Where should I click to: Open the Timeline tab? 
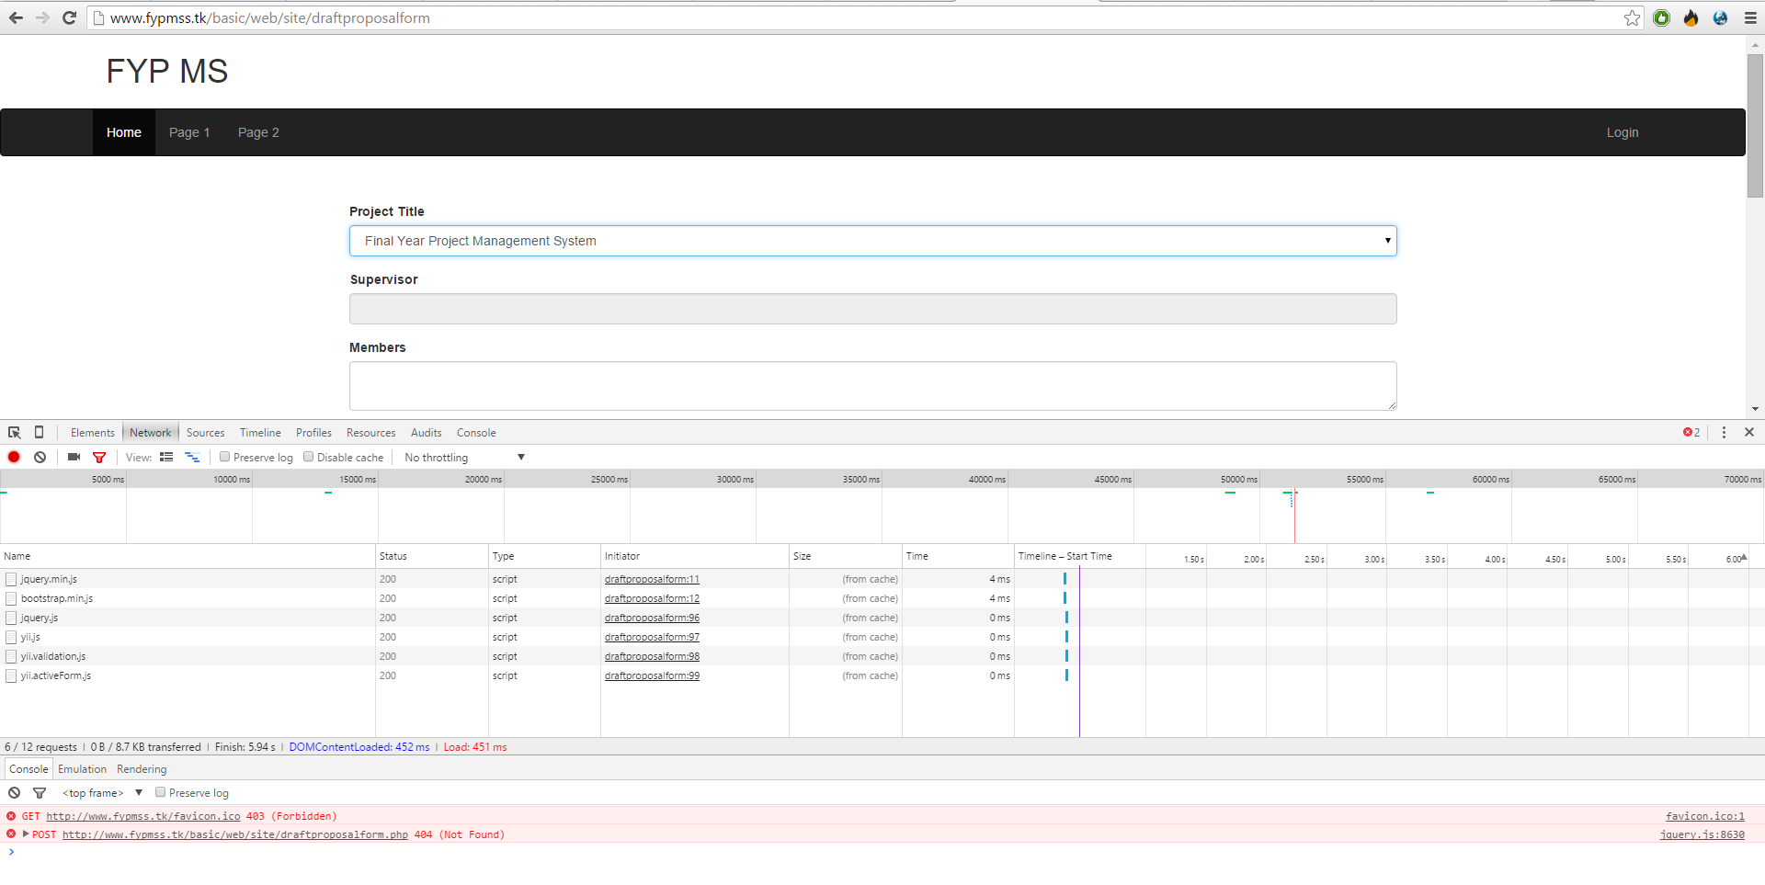click(260, 432)
